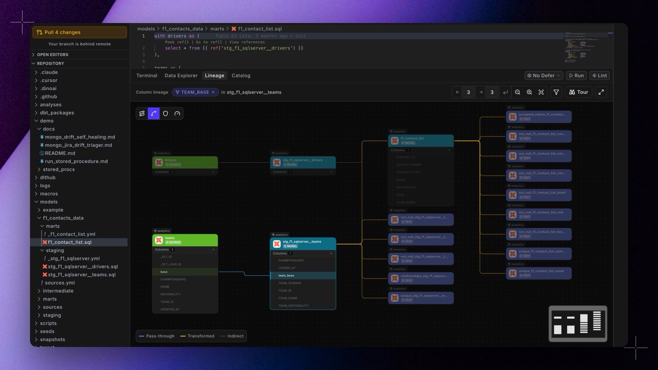Click the downstream depth input next to return arrow
658x370 pixels.
pyautogui.click(x=492, y=92)
